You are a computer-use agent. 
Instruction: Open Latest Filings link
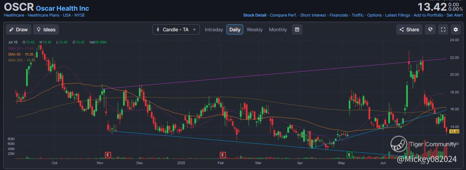click(398, 15)
